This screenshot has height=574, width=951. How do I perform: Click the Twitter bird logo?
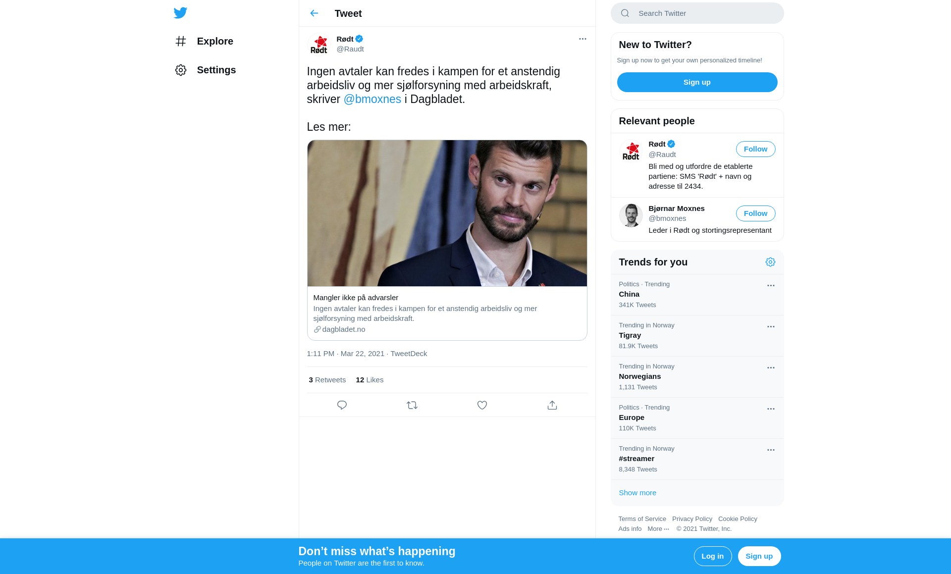tap(180, 13)
